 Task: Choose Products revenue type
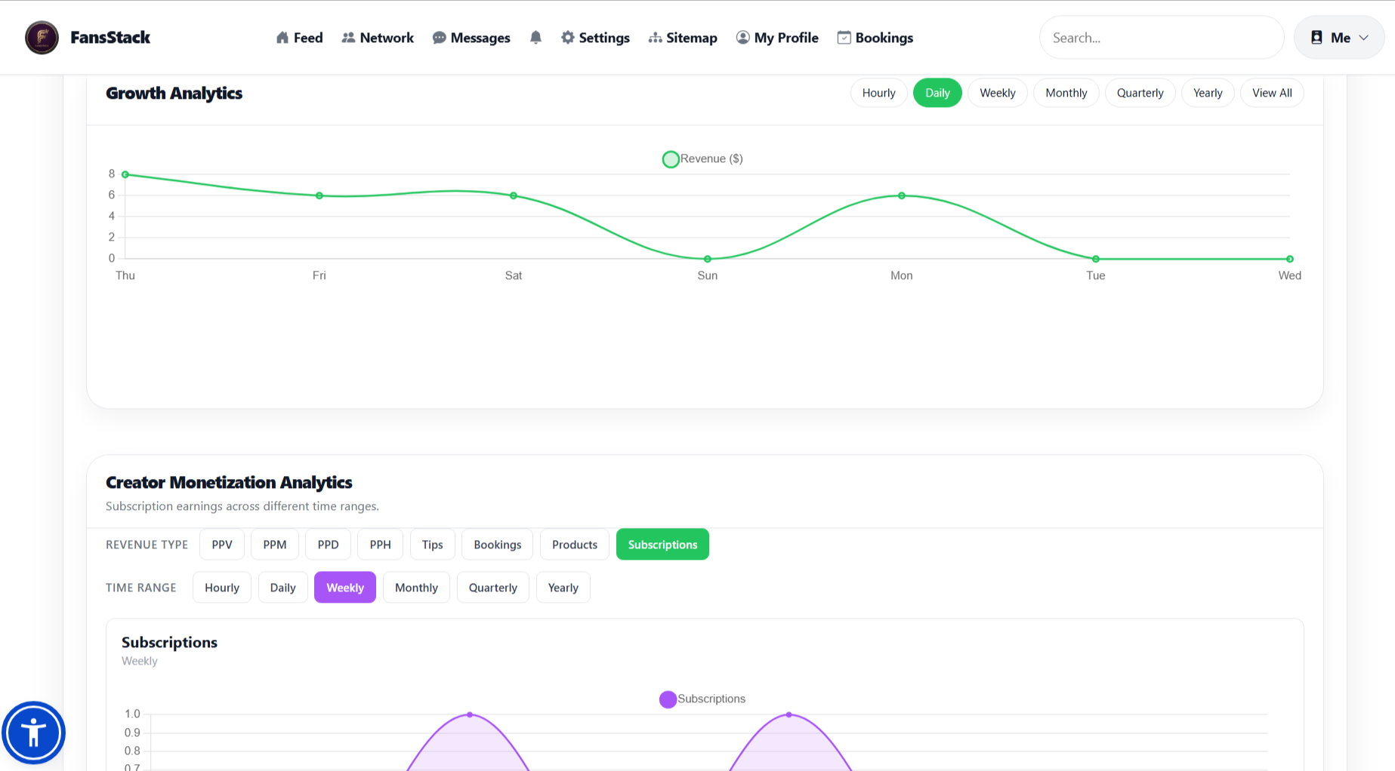pyautogui.click(x=575, y=545)
